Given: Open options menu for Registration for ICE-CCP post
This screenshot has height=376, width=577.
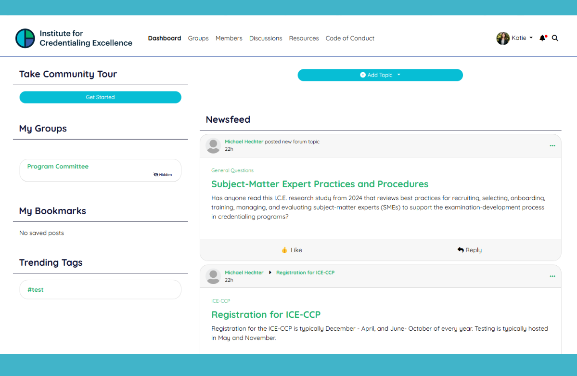Looking at the screenshot, I should pos(552,276).
